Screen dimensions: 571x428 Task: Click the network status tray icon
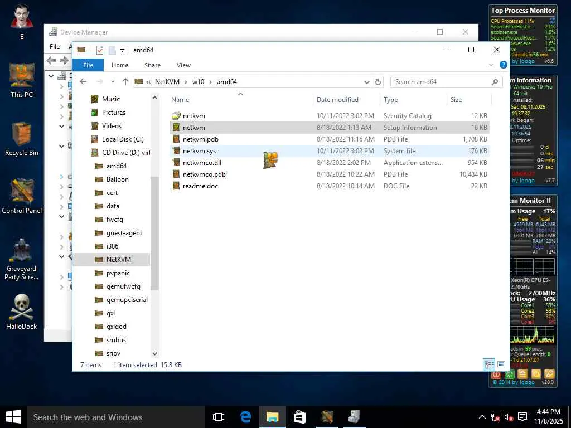tap(496, 417)
